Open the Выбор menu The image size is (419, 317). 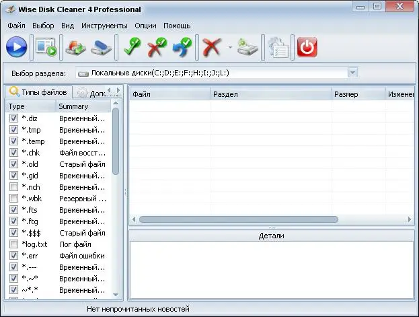coord(43,26)
